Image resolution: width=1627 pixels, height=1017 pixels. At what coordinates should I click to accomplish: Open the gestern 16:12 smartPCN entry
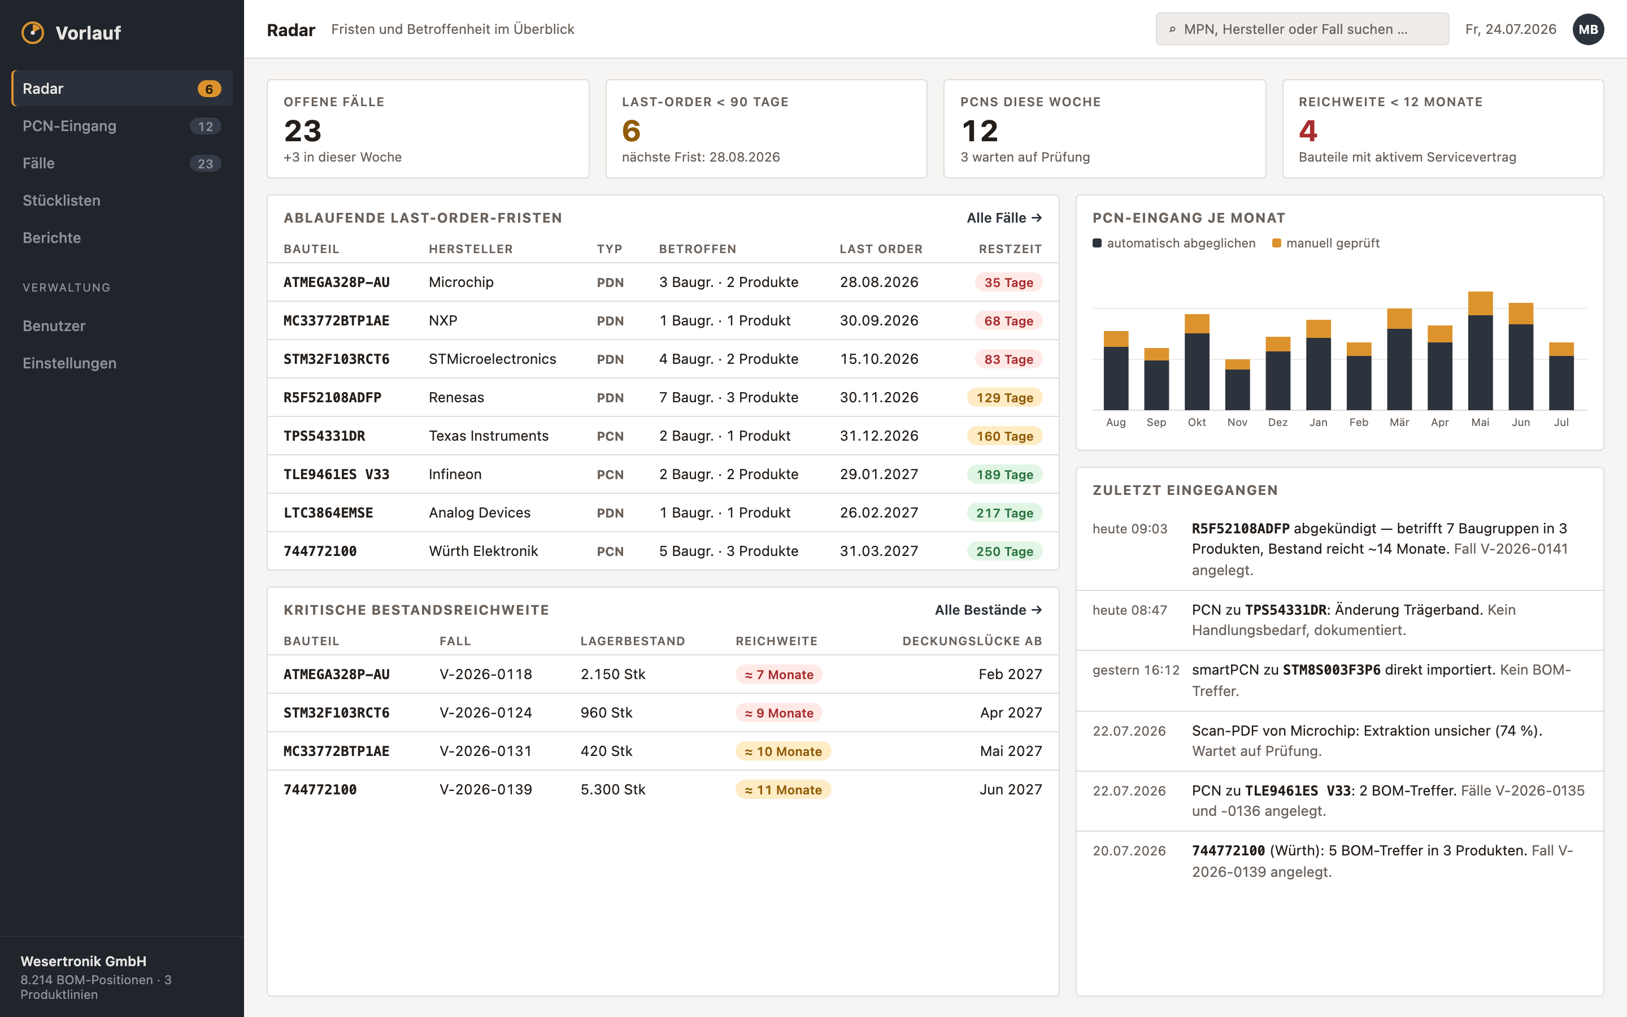click(x=1339, y=680)
